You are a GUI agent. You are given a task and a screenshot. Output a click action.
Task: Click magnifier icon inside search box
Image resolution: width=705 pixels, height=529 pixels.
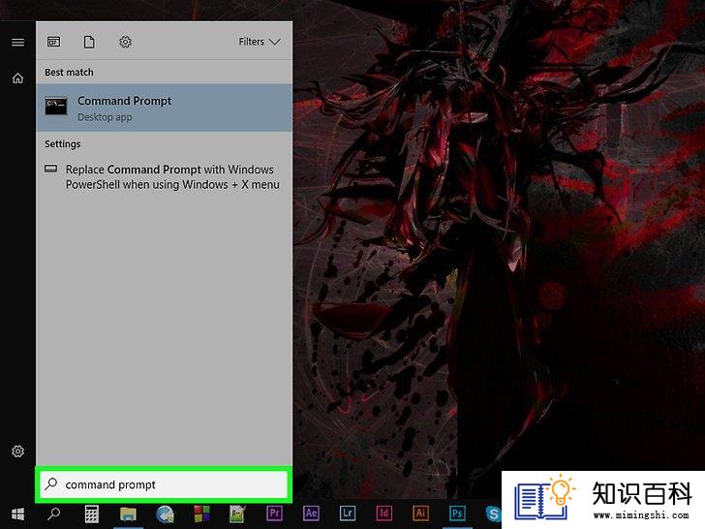pyautogui.click(x=50, y=484)
